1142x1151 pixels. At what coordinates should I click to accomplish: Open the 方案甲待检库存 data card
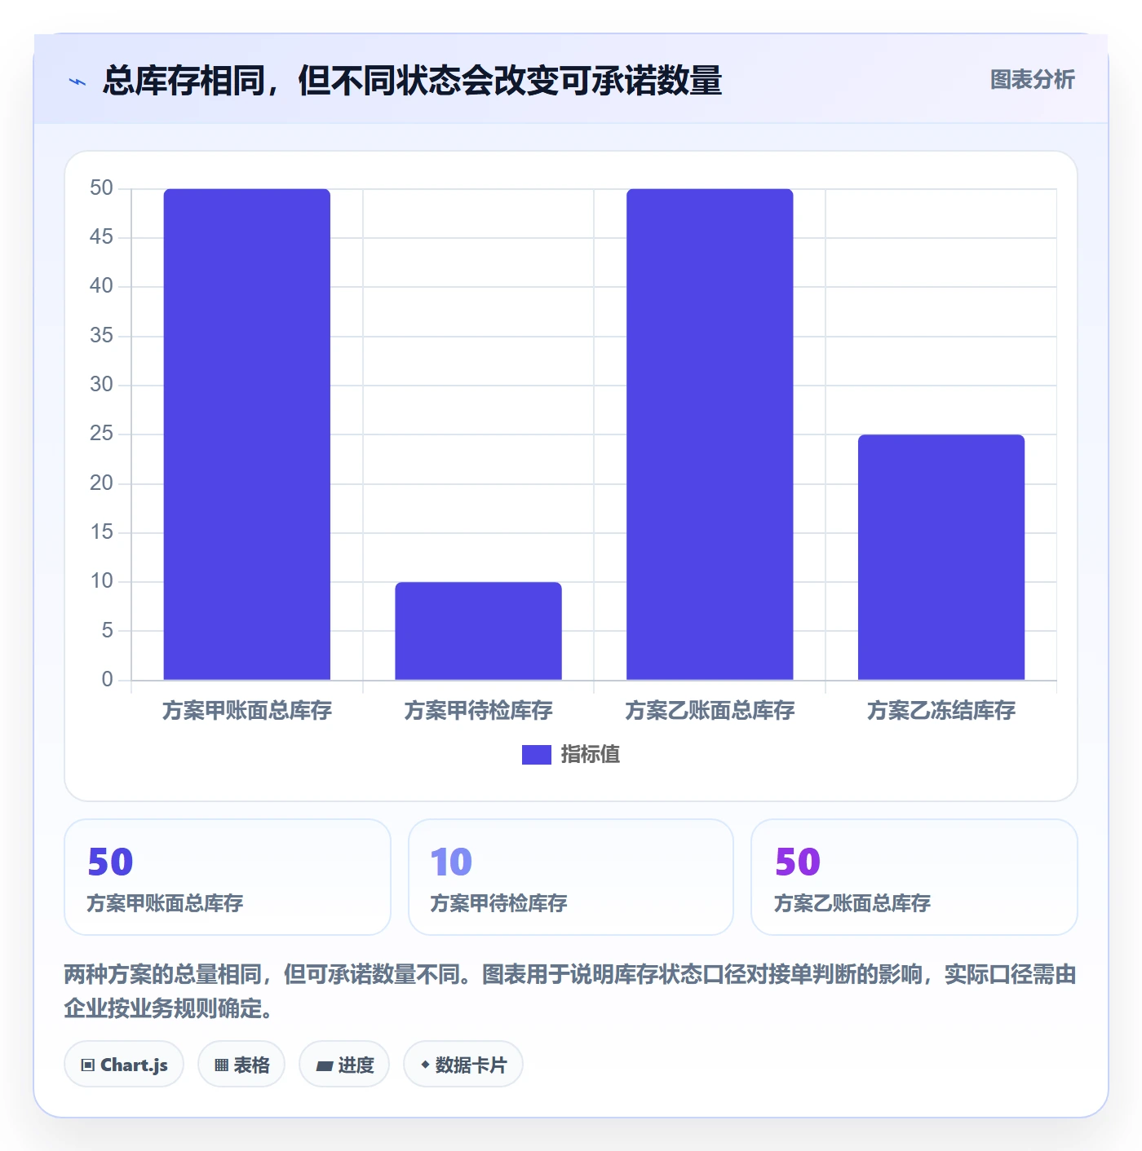point(571,877)
